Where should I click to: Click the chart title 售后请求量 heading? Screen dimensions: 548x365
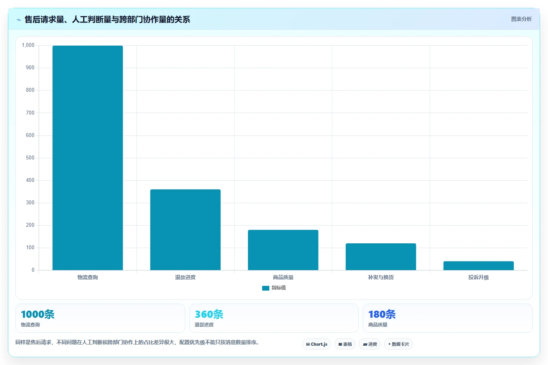tap(107, 19)
